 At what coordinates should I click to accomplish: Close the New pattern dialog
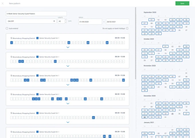pyautogui.click(x=3, y=3)
